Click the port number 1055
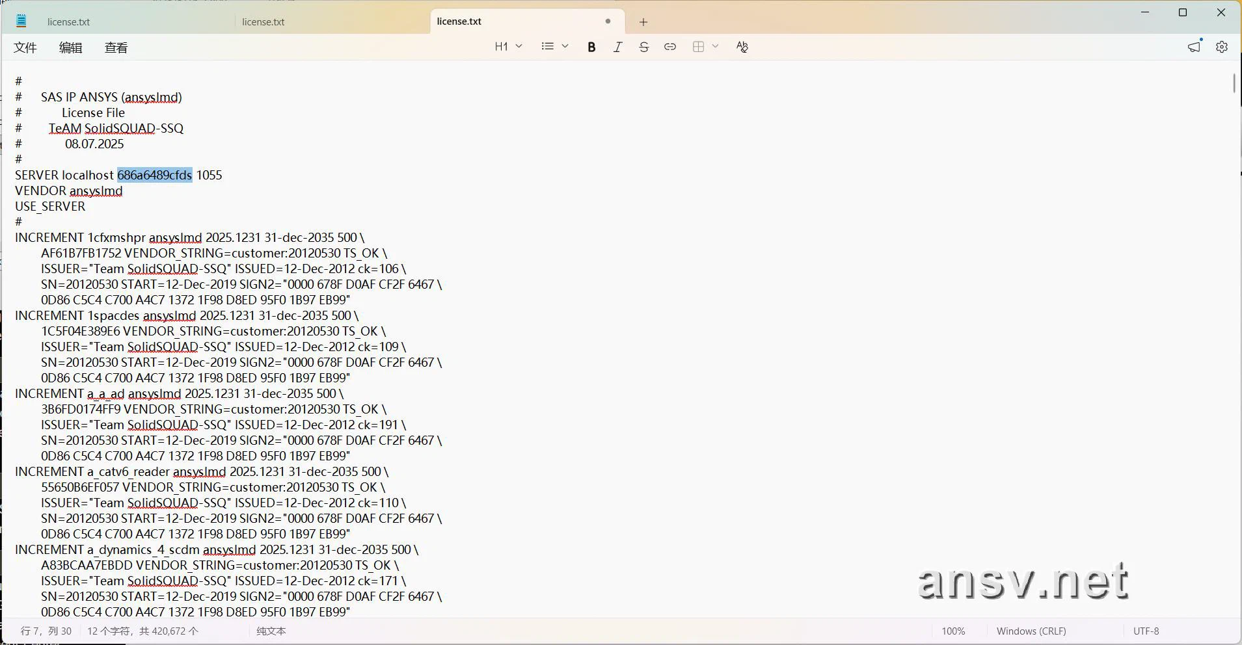 [x=209, y=175]
